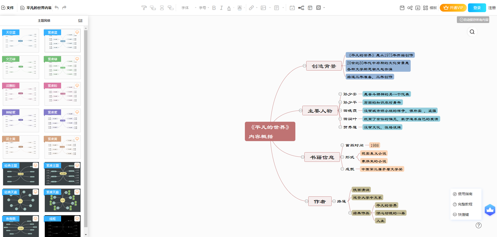Viewport: 497px width, 237px height.
Task: Open the image dropdown arrow
Action: click(270, 8)
